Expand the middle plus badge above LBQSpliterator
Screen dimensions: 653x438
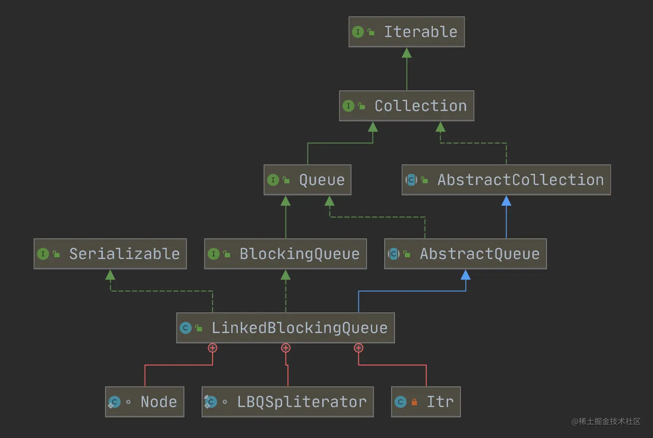(x=285, y=348)
